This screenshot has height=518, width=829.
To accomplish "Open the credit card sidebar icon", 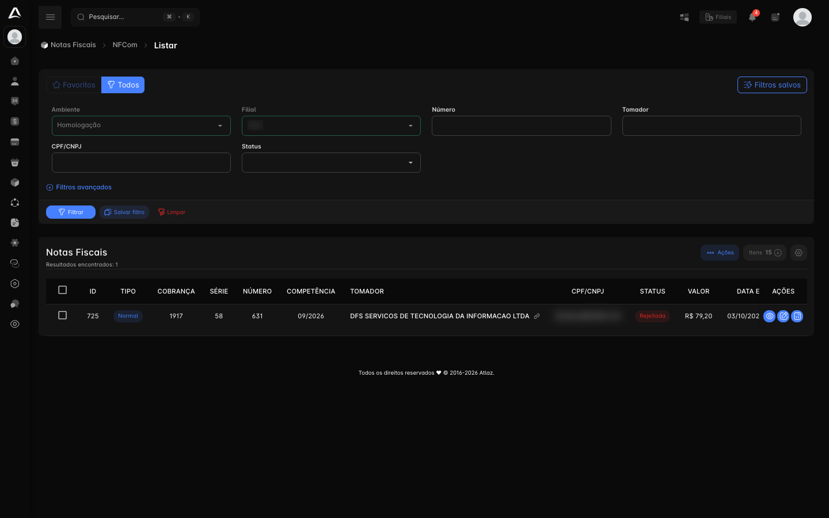I will 15,142.
